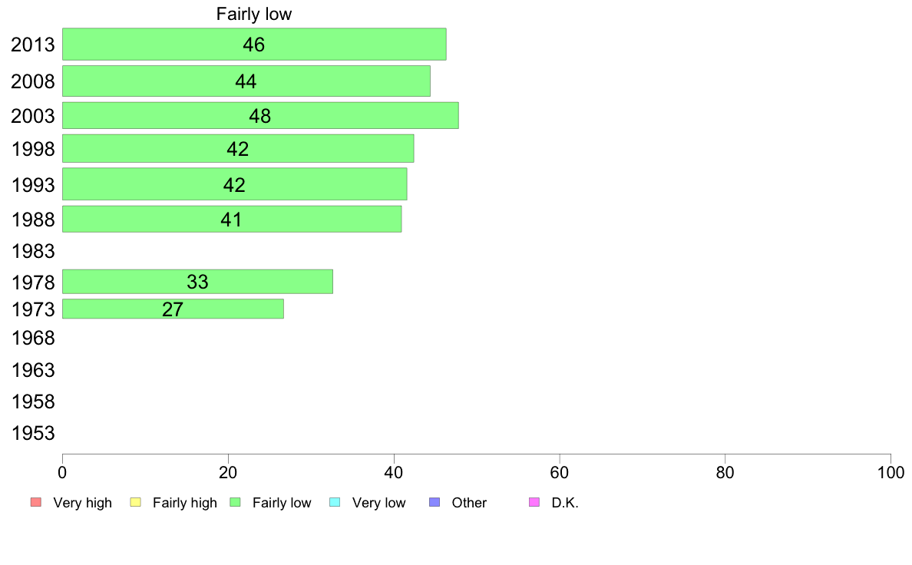
Task: Select the 2003 bar showing 48
Action: 260,115
